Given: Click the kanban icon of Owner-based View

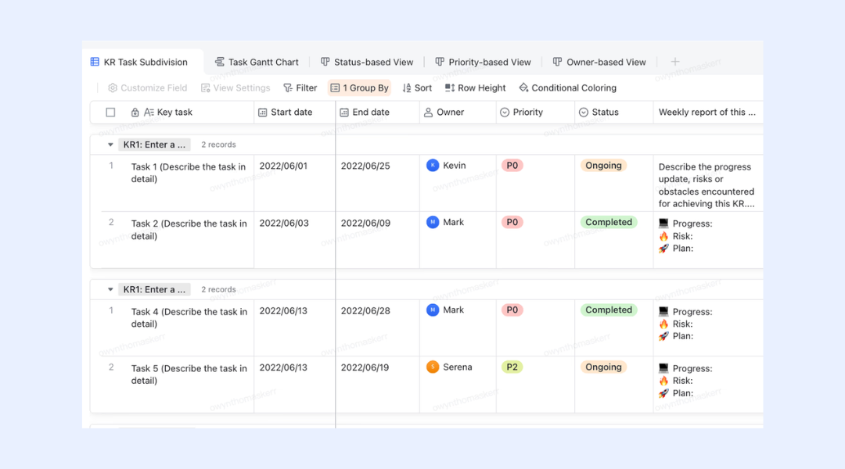Looking at the screenshot, I should coord(557,62).
